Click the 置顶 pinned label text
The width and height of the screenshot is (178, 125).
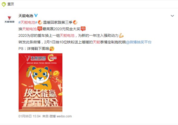(10, 4)
